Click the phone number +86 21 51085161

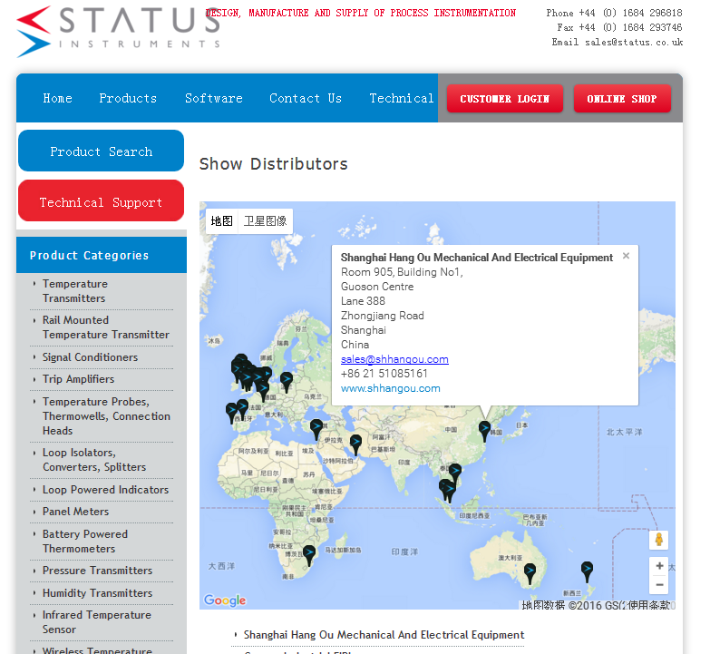[384, 374]
